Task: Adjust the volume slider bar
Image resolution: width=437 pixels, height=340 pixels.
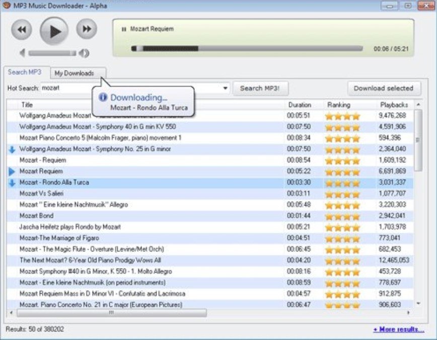Action: click(52, 53)
